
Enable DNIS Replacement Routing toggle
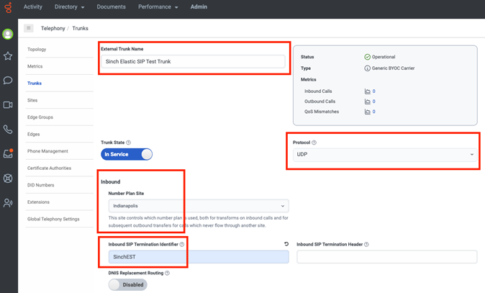(x=127, y=284)
